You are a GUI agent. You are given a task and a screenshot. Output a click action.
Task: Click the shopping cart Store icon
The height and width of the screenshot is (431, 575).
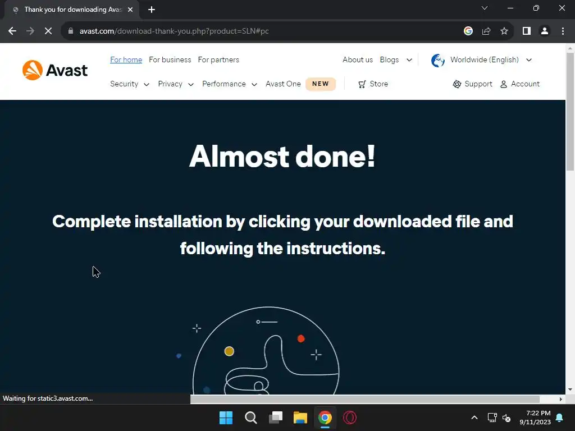coord(362,84)
